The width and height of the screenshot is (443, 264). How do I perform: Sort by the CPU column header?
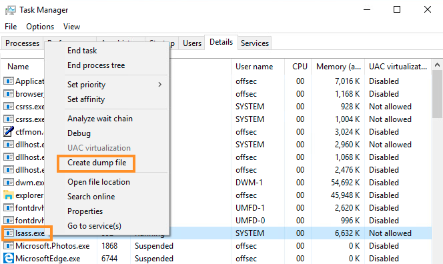tap(300, 67)
